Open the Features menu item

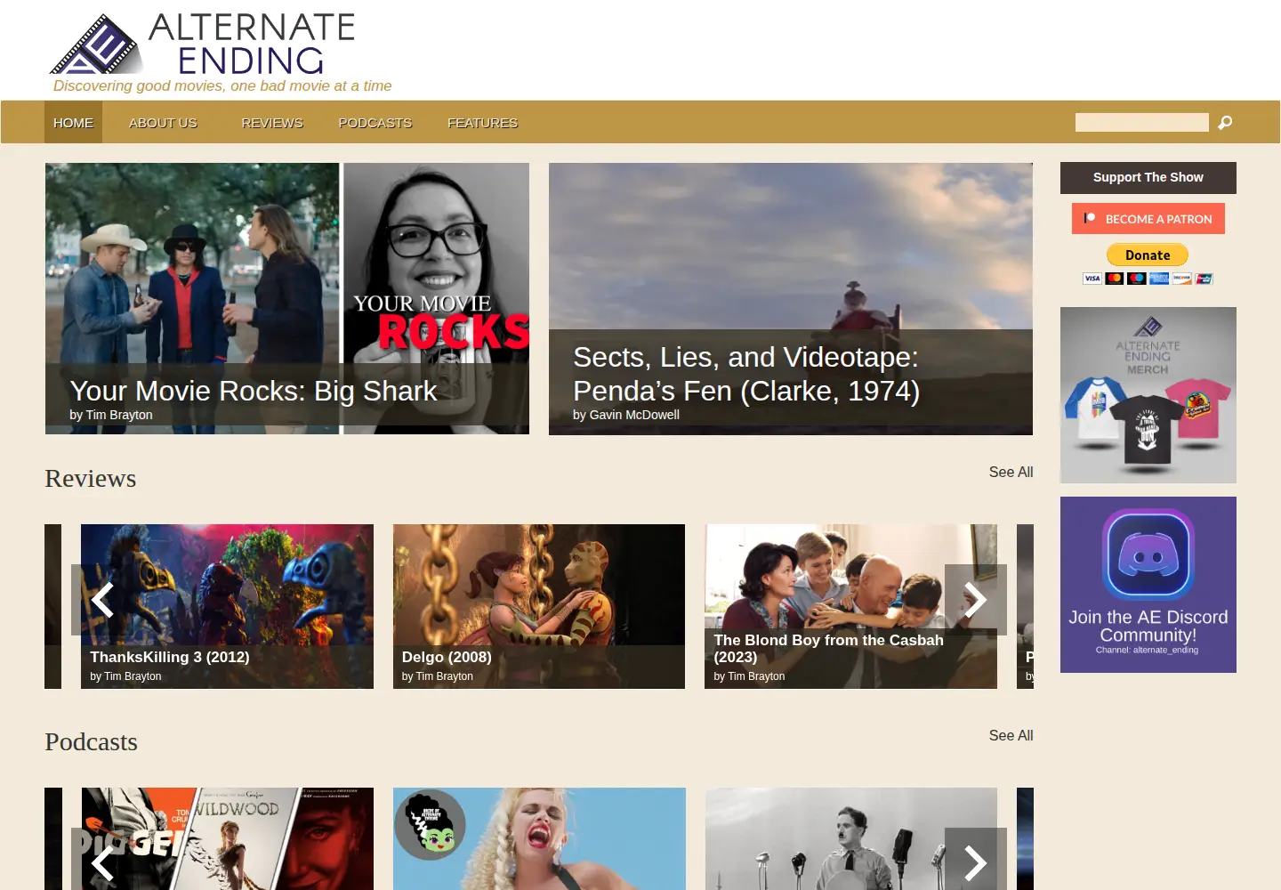pyautogui.click(x=482, y=123)
